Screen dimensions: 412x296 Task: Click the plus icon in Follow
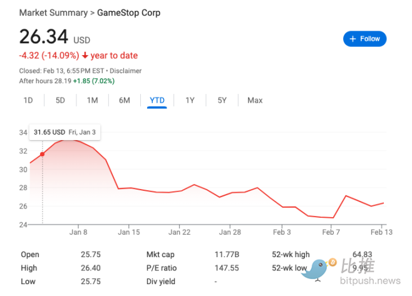click(353, 39)
